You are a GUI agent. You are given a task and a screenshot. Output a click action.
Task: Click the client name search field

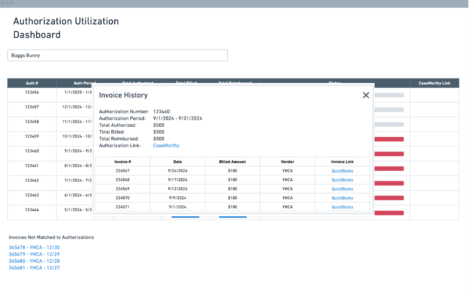pos(117,55)
